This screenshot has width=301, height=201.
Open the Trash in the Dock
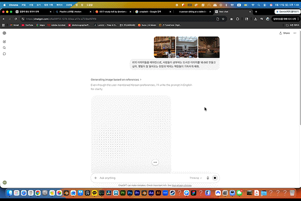292,193
